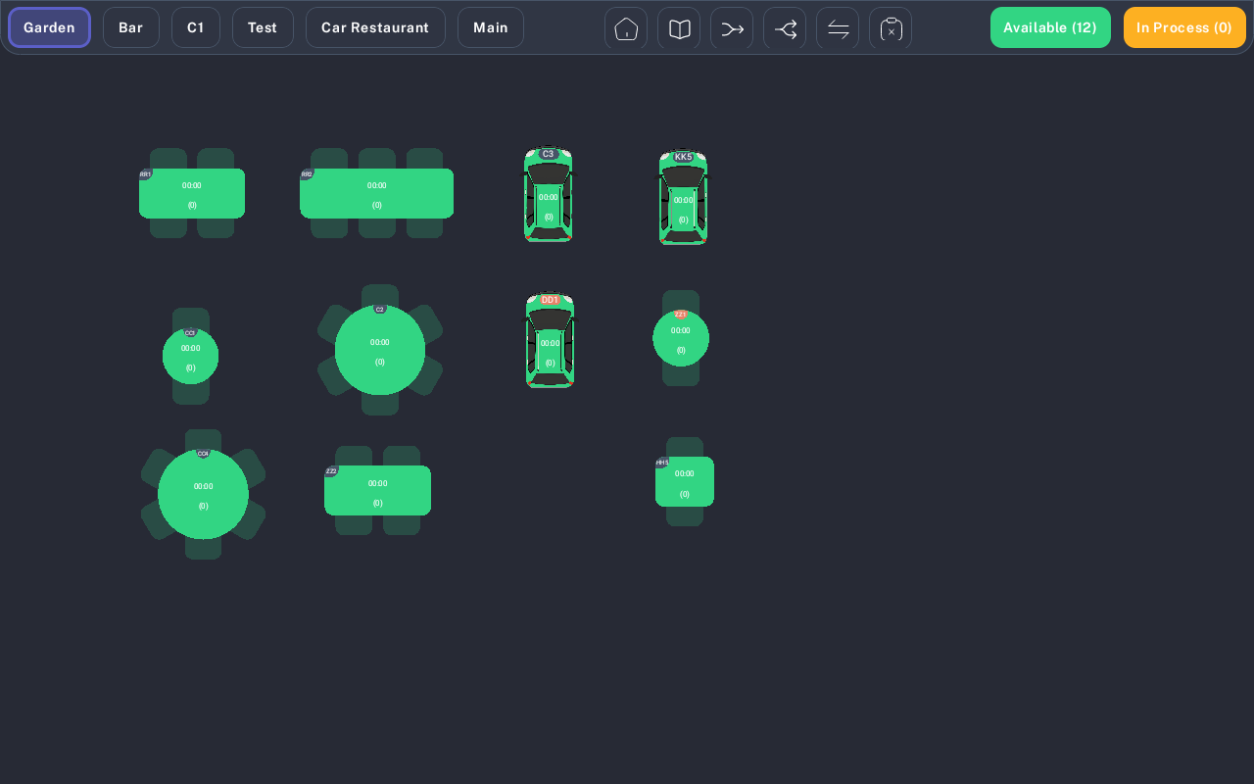Image resolution: width=1254 pixels, height=784 pixels.
Task: Select the merge tables arrow icon
Action: click(732, 28)
